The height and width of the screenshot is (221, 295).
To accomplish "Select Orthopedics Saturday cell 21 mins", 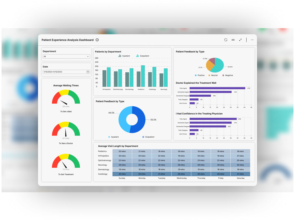I will (240, 156).
